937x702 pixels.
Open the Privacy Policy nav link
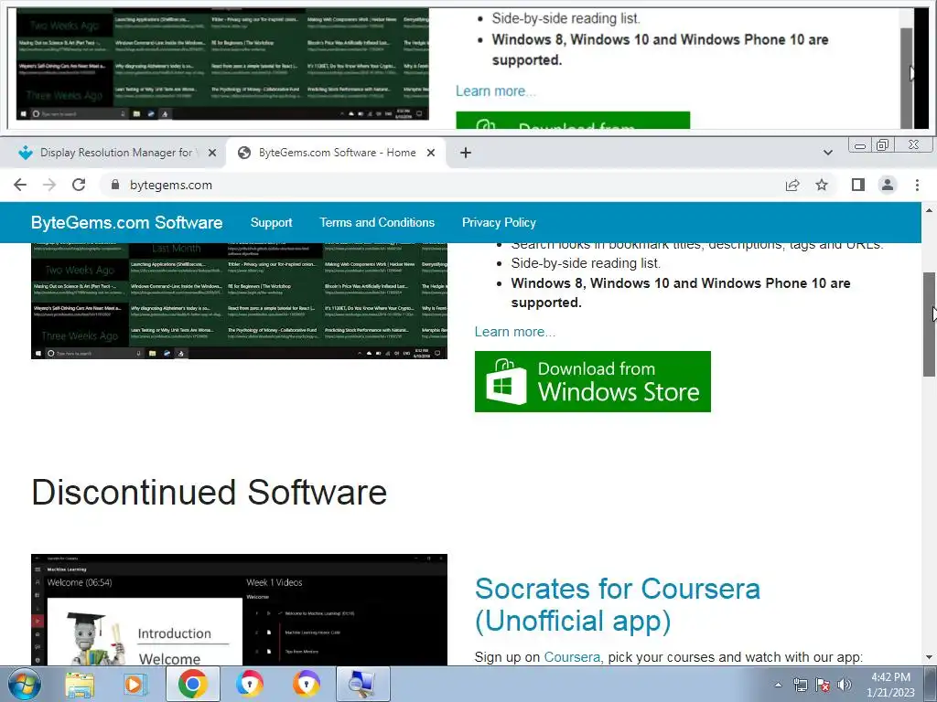click(x=499, y=223)
